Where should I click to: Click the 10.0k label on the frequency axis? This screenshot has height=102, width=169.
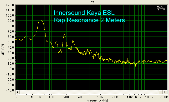coord(149,97)
